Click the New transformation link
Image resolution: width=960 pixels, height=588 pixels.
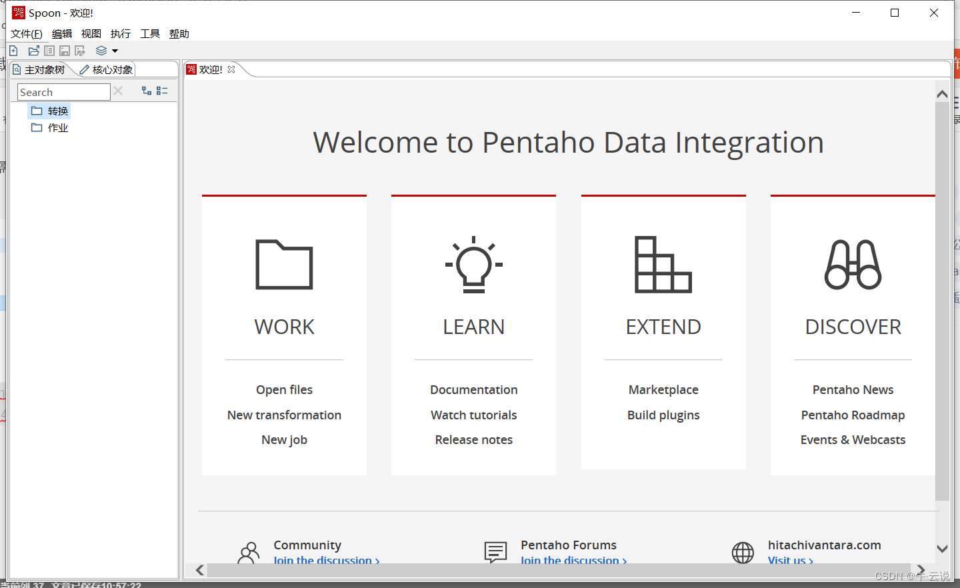tap(284, 415)
